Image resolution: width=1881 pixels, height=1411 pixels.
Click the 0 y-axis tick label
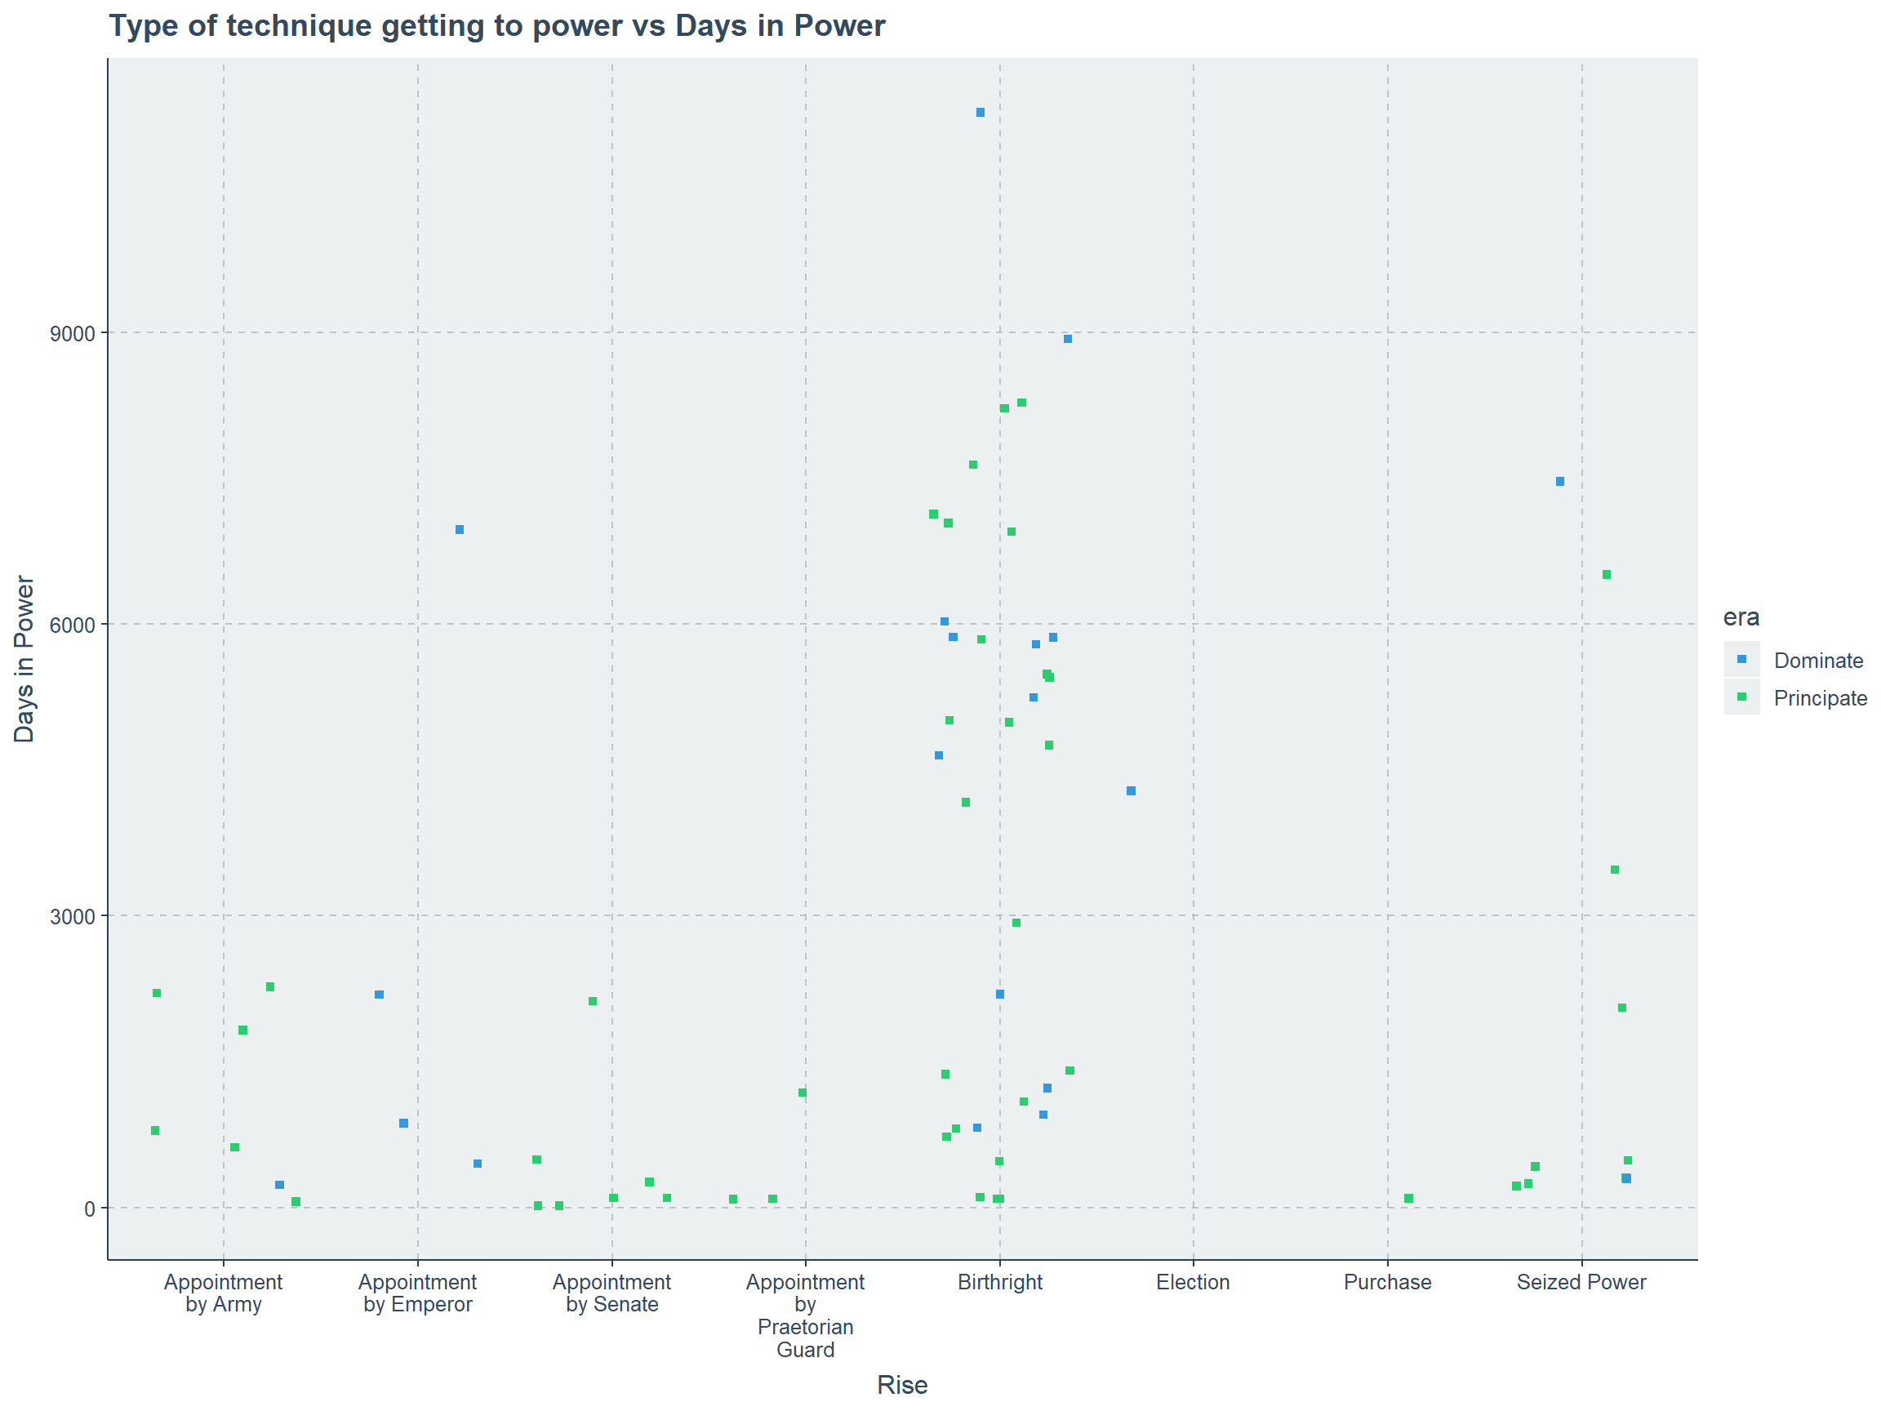[90, 1208]
